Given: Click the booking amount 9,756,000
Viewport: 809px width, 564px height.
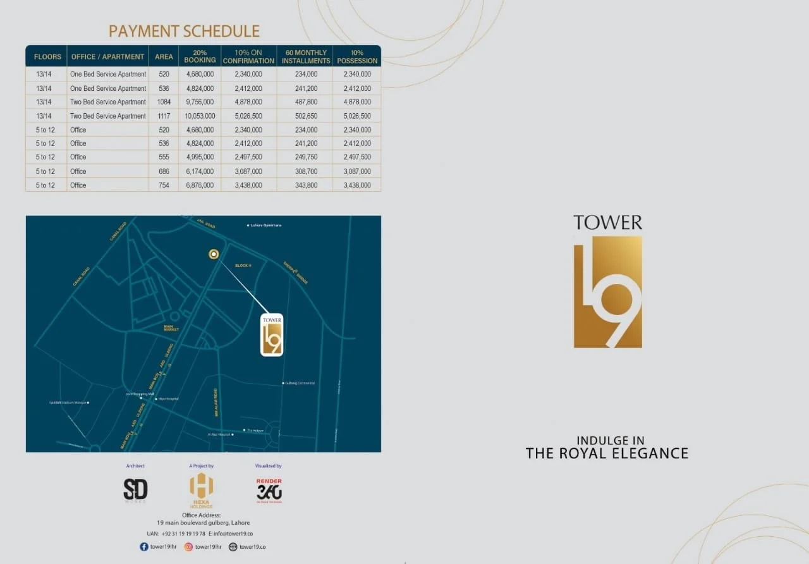Looking at the screenshot, I should click(x=200, y=102).
